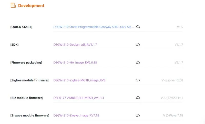Click the Development heading text

[31, 6]
